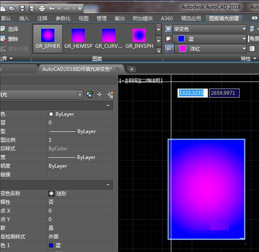The height and width of the screenshot is (252, 259).
Task: Click the Select Objects crosshair icon
Action: [99, 94]
